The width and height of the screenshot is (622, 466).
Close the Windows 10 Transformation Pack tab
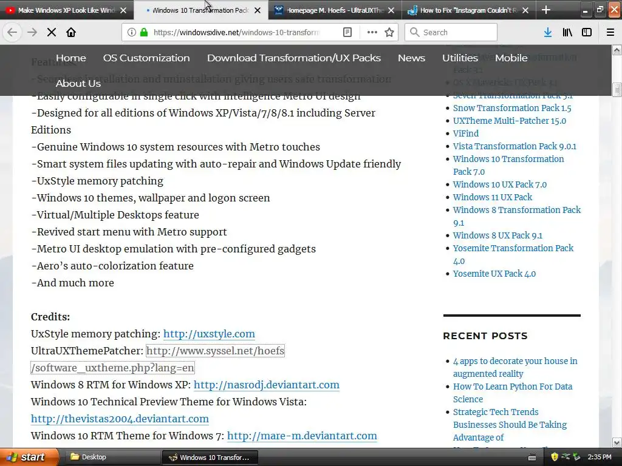coord(258,10)
